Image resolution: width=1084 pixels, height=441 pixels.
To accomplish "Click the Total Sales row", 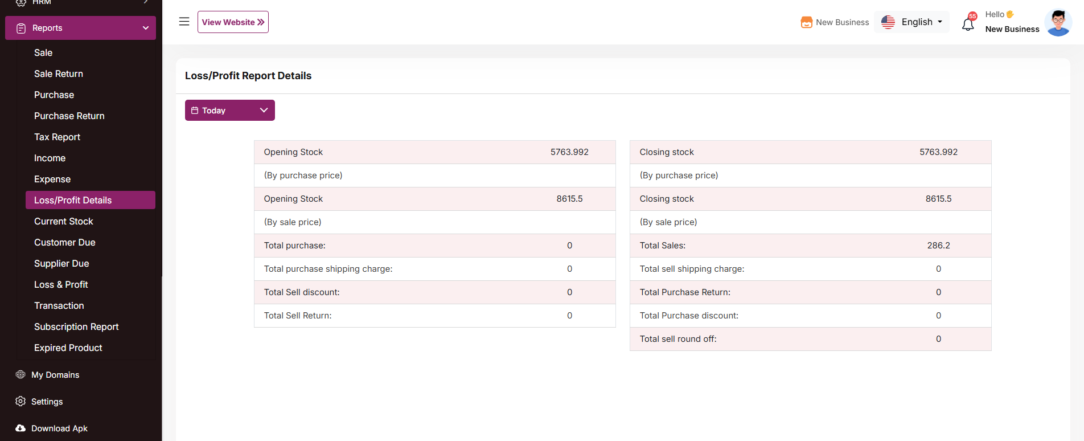I will [810, 246].
